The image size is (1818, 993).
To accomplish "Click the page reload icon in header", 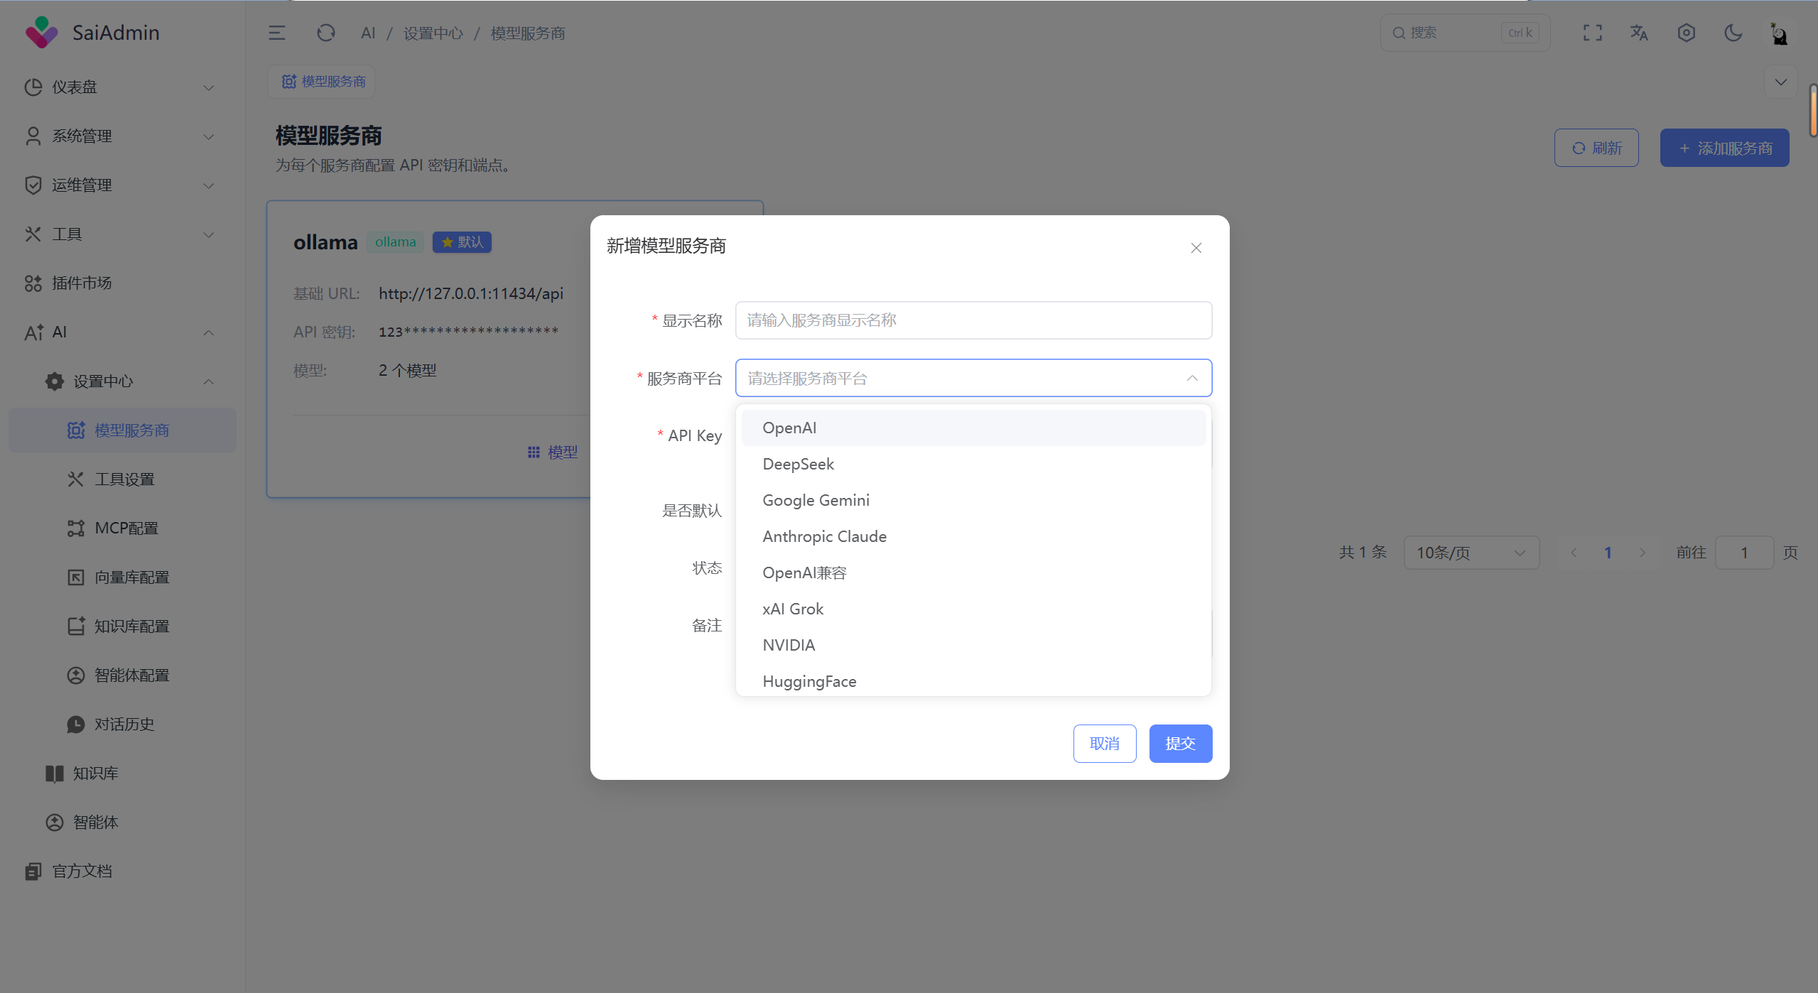I will [x=325, y=33].
